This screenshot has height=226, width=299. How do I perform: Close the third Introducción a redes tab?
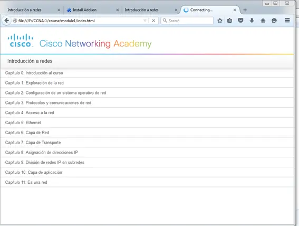(176, 10)
